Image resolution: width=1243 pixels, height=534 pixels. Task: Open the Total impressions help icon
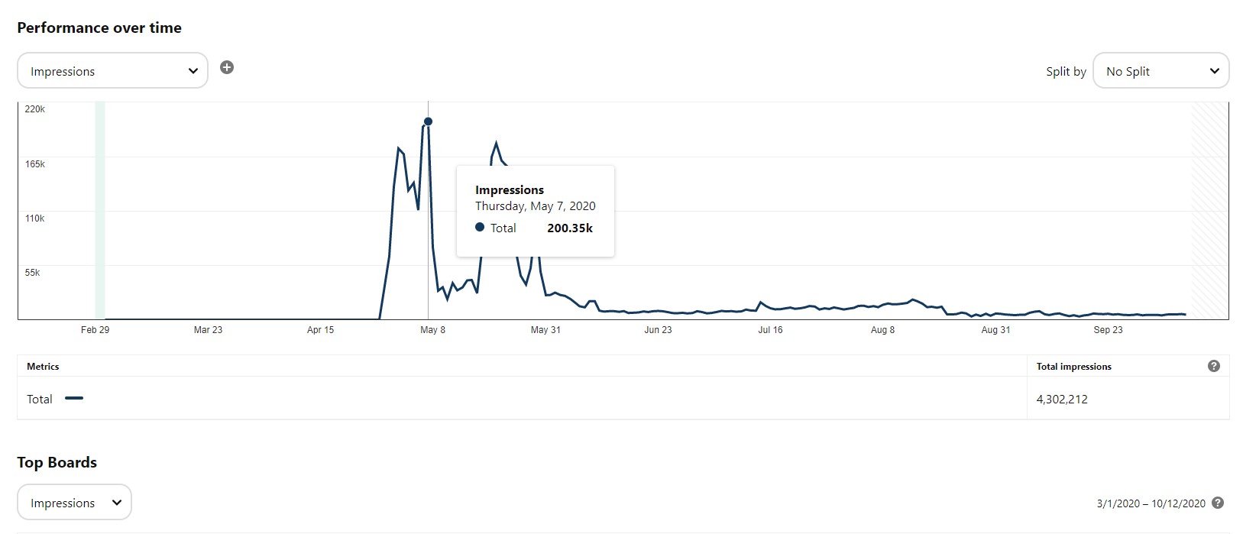pos(1214,366)
